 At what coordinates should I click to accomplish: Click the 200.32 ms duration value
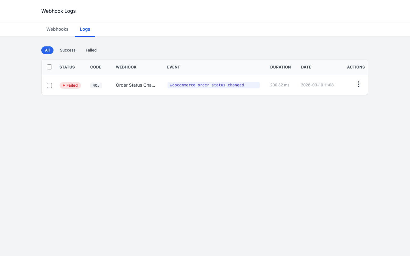280,85
